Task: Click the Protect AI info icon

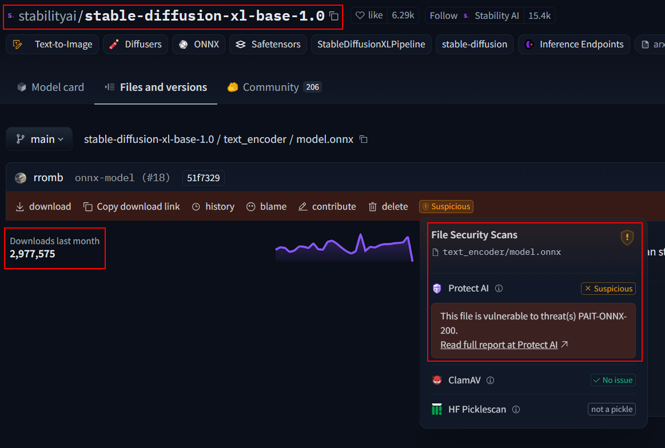Action: point(499,288)
